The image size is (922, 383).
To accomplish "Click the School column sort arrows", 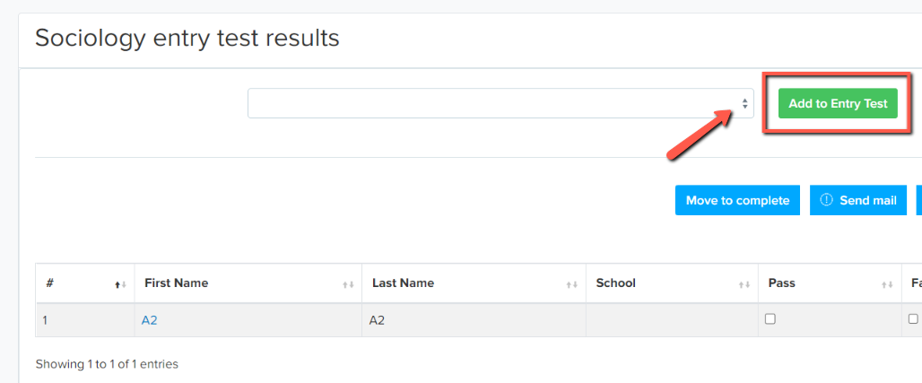I will coord(744,284).
